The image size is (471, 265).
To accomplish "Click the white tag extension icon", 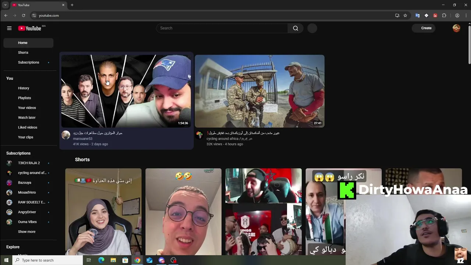I will coord(426,15).
